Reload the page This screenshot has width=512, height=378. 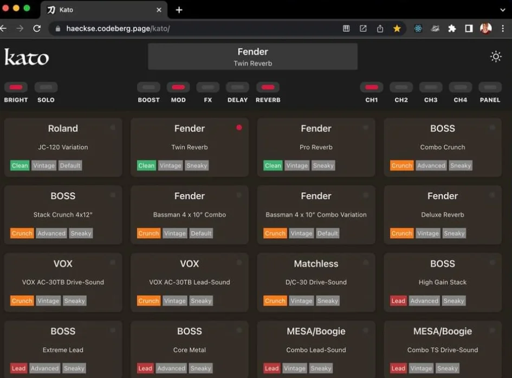(x=37, y=28)
